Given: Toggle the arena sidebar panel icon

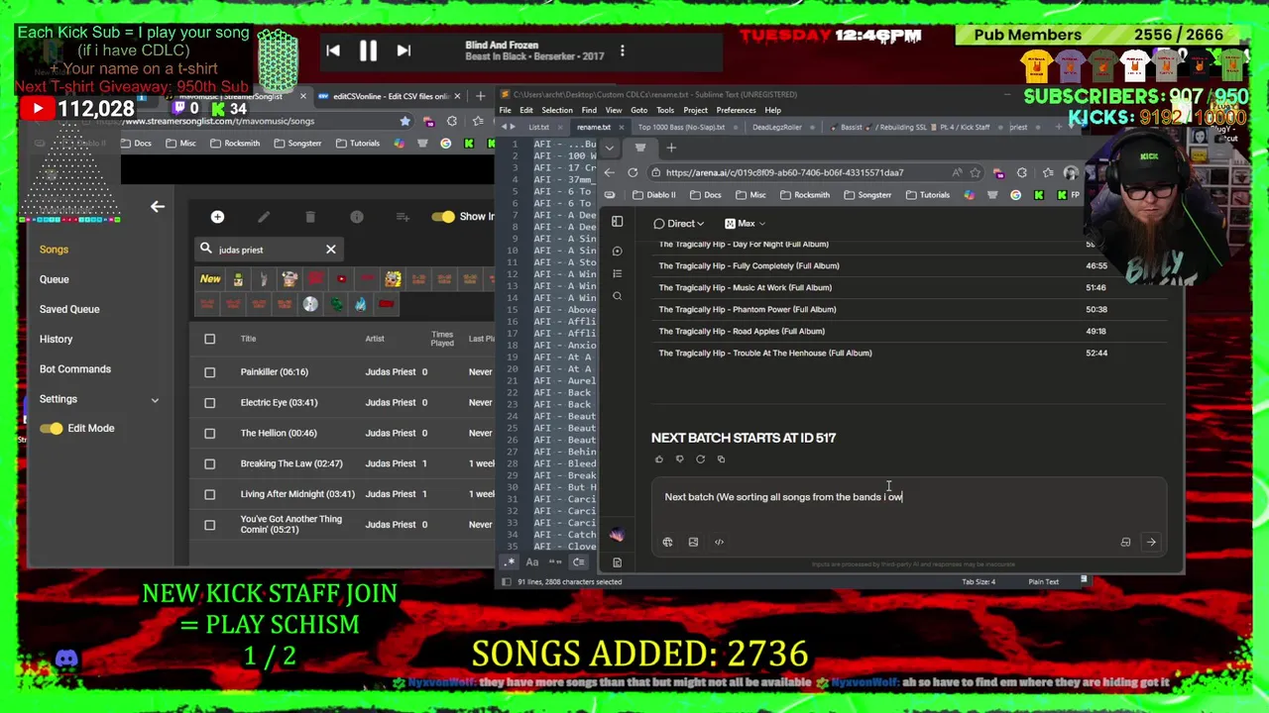Looking at the screenshot, I should coord(617,222).
